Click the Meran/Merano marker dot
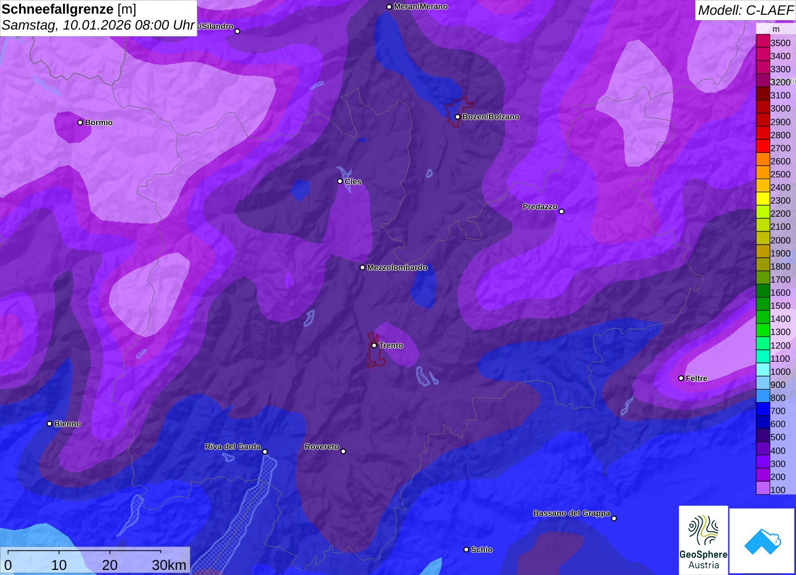 (x=389, y=7)
